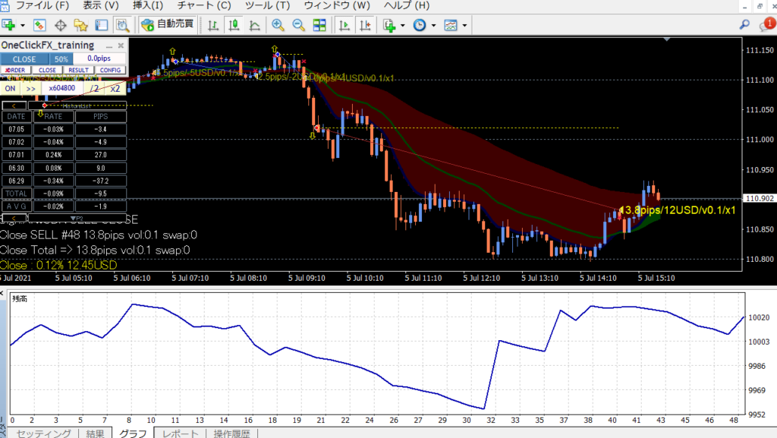
Task: Toggle the candlestick chart mode icon
Action: [234, 25]
